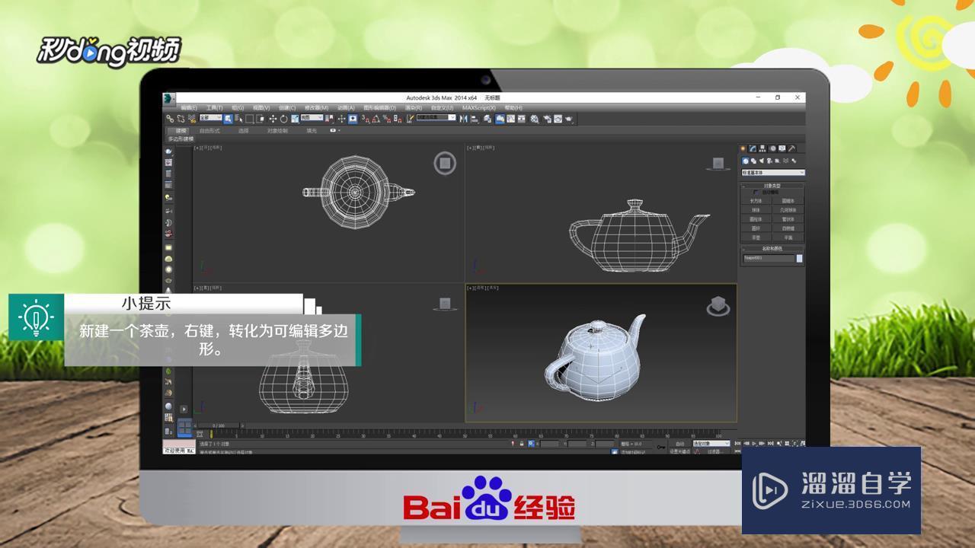Open the Curve Editor
Screen dimensions: 975x548
(x=511, y=119)
